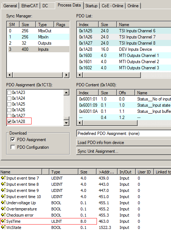This screenshot has height=230, width=171.
Task: Click the Undervoltage Up variable icon
Action: 3,203
